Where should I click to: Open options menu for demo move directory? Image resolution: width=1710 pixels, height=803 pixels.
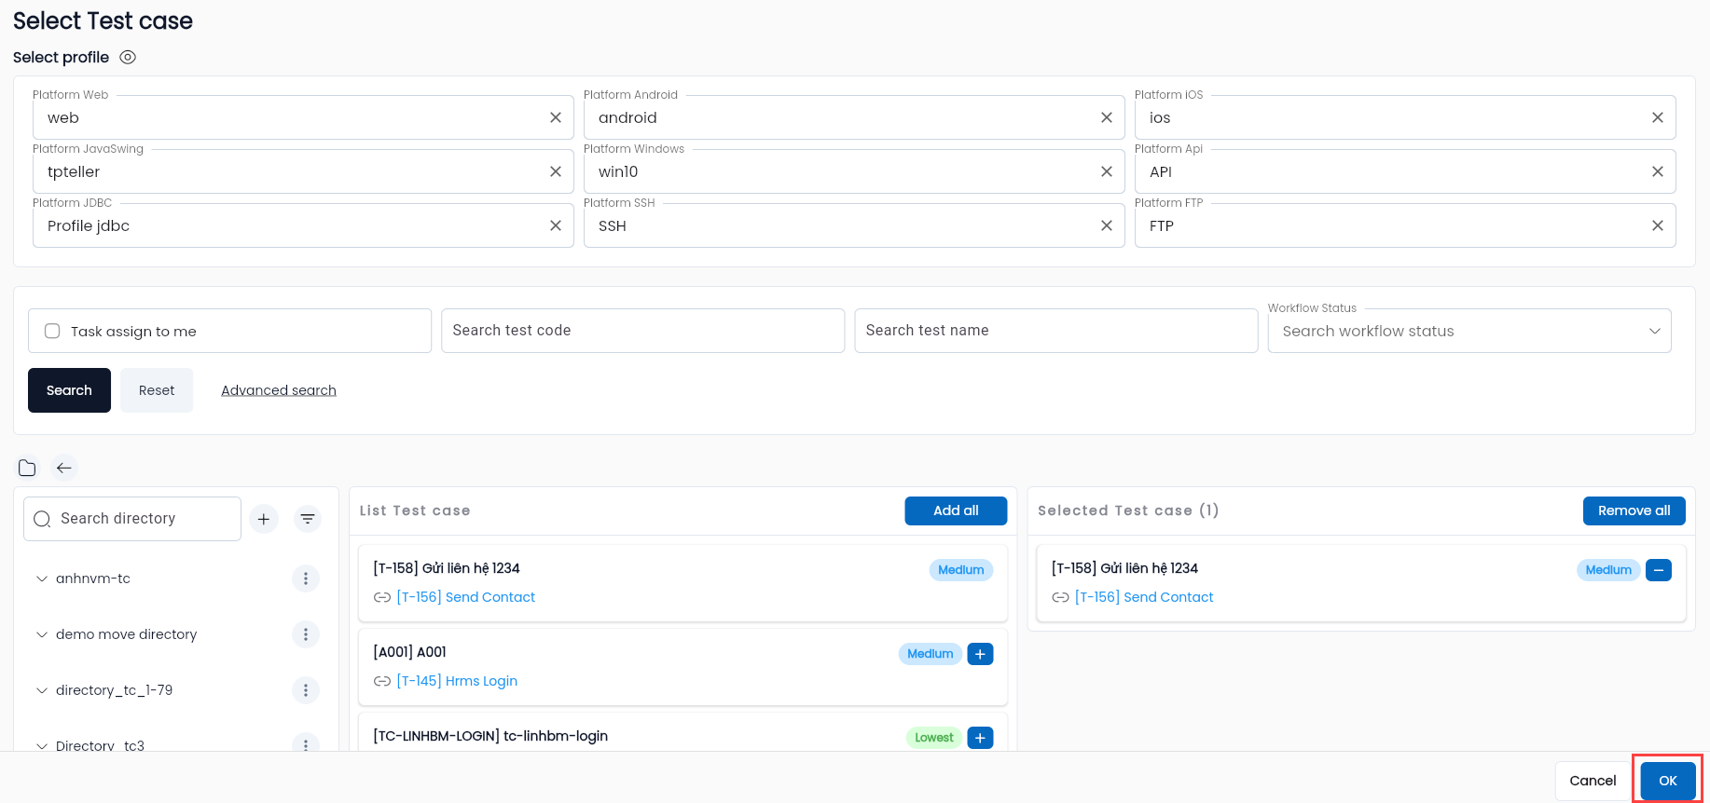(x=306, y=634)
